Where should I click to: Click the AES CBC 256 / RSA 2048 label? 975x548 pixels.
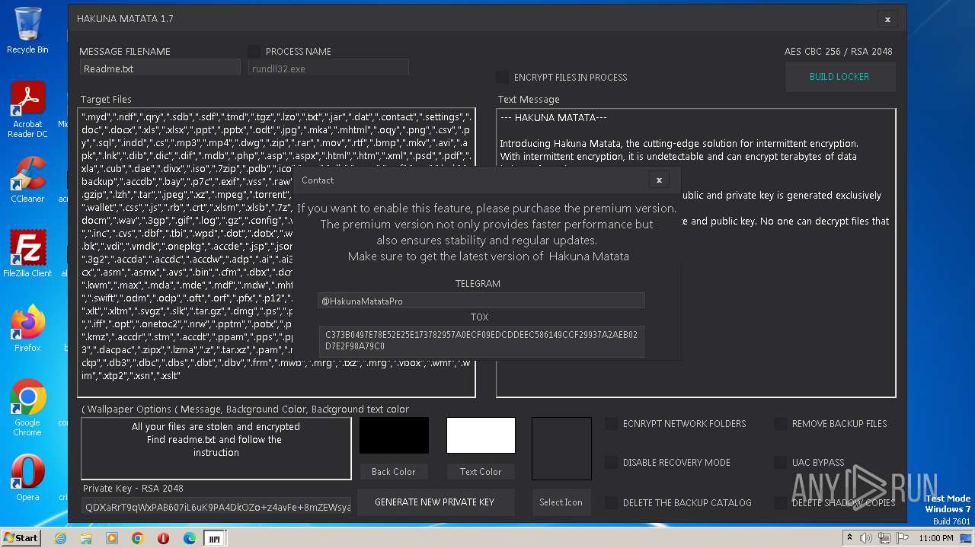(838, 51)
